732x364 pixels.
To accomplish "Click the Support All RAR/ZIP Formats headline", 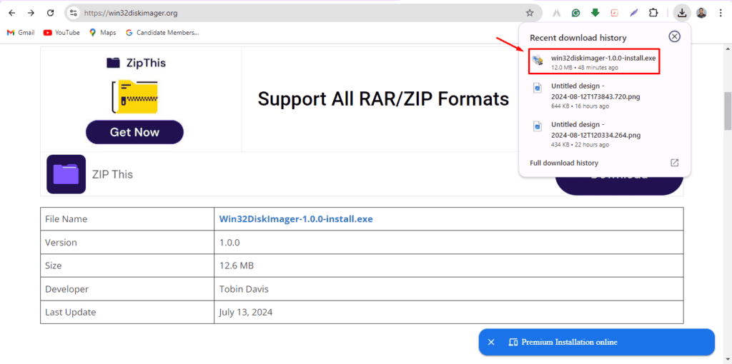I will (x=383, y=98).
